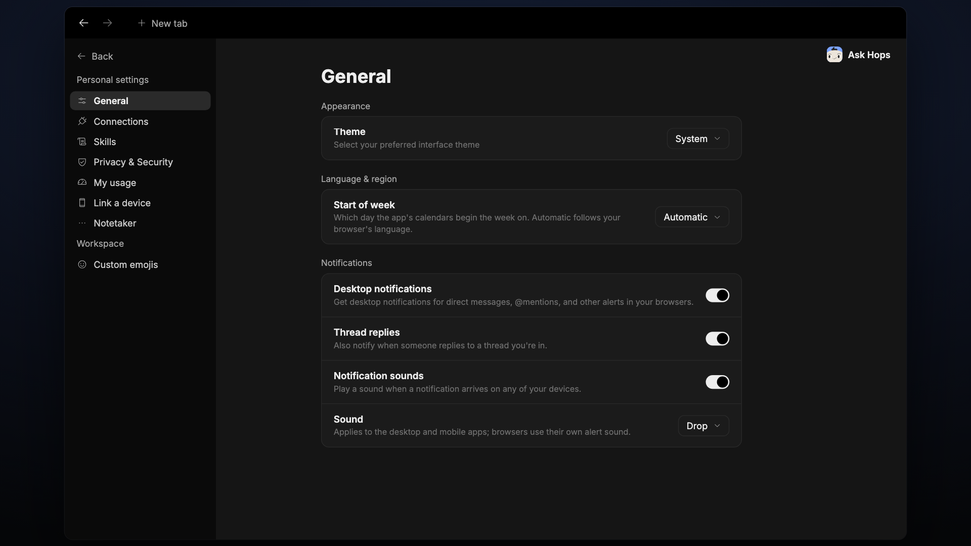Click the Custom emojis smiley icon

tap(82, 264)
